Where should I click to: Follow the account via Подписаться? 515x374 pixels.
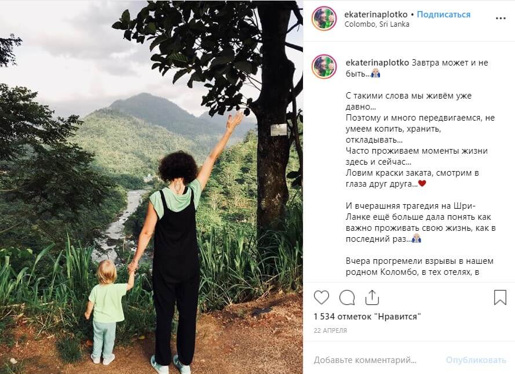pyautogui.click(x=443, y=14)
